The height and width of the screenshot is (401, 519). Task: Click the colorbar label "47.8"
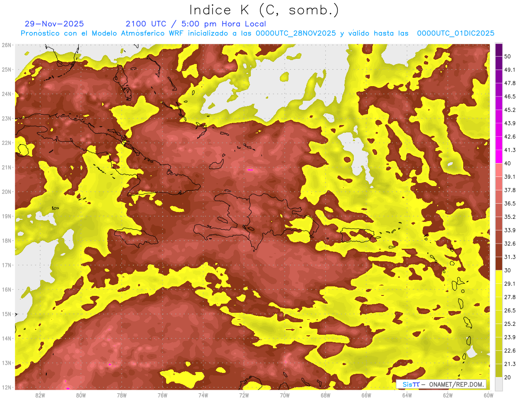(510, 83)
